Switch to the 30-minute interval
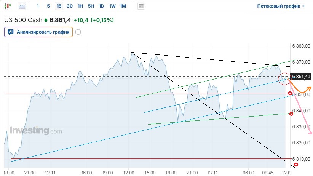This screenshot has height=176, width=313. point(69,6)
